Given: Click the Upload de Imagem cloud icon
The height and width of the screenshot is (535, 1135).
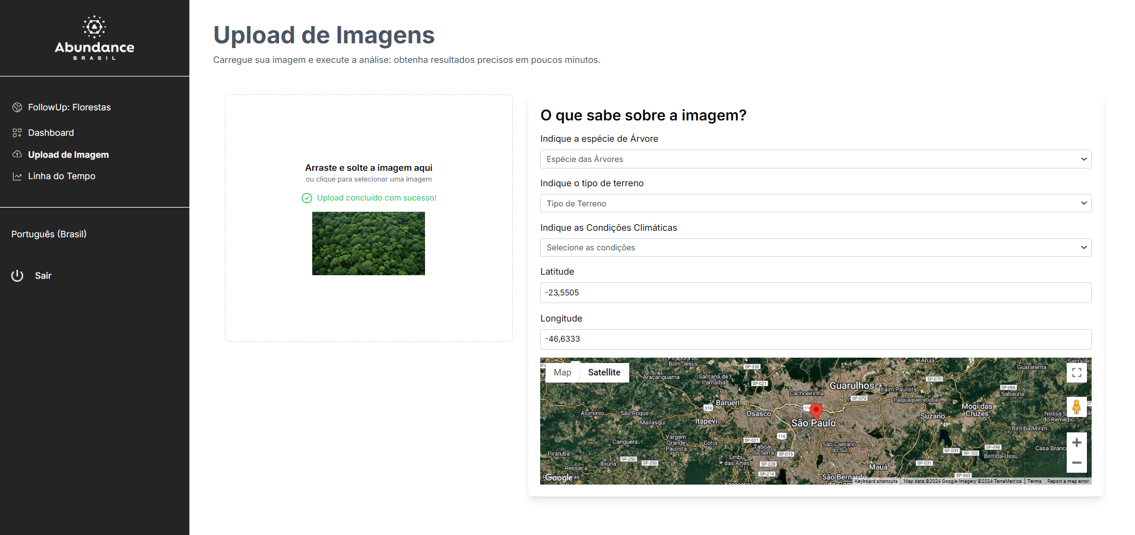Looking at the screenshot, I should click(17, 154).
